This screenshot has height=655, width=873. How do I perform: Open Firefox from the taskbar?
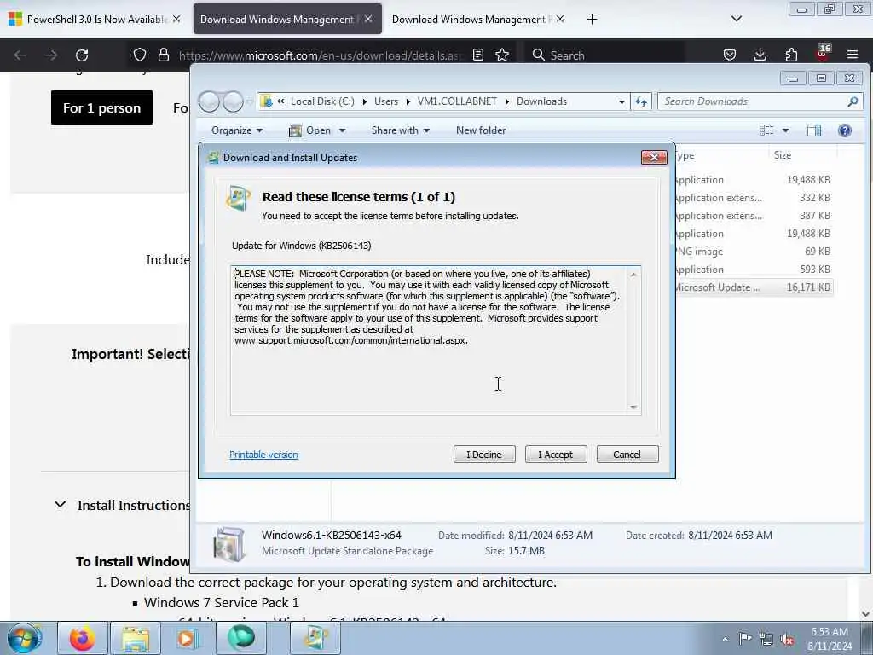[82, 638]
